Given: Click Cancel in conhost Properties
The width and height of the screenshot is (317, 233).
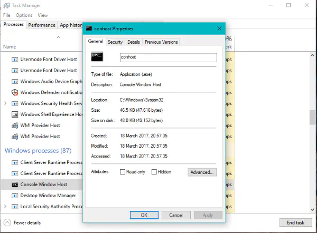Looking at the screenshot, I should pos(176,215).
